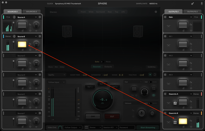Switch to the Outputs 2 tab

point(192,12)
